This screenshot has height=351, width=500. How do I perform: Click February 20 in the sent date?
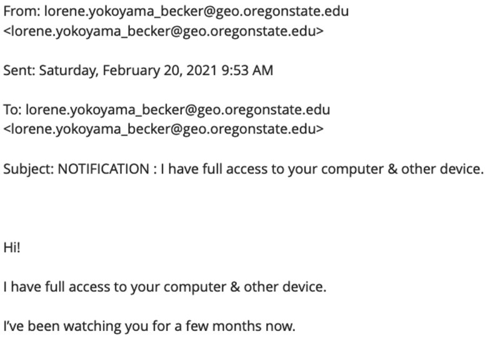(142, 71)
